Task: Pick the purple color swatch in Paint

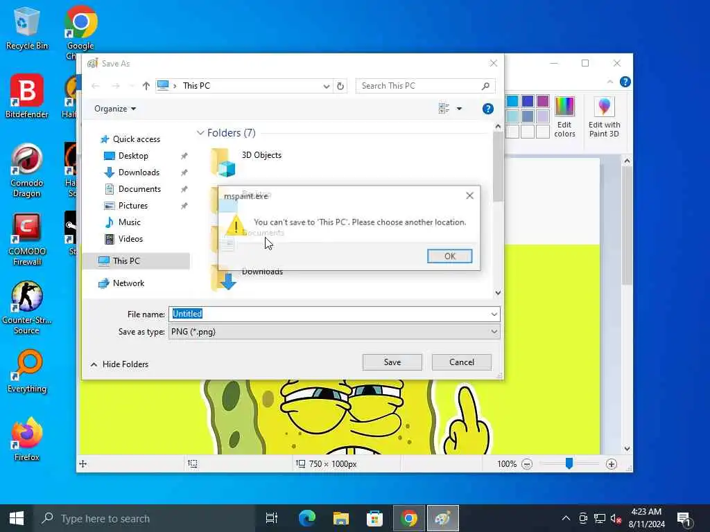Action: click(542, 101)
